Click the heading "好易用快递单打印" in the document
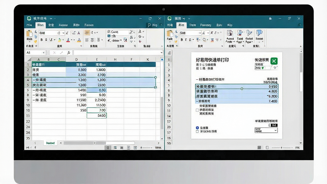327x184 pixels. pos(212,60)
